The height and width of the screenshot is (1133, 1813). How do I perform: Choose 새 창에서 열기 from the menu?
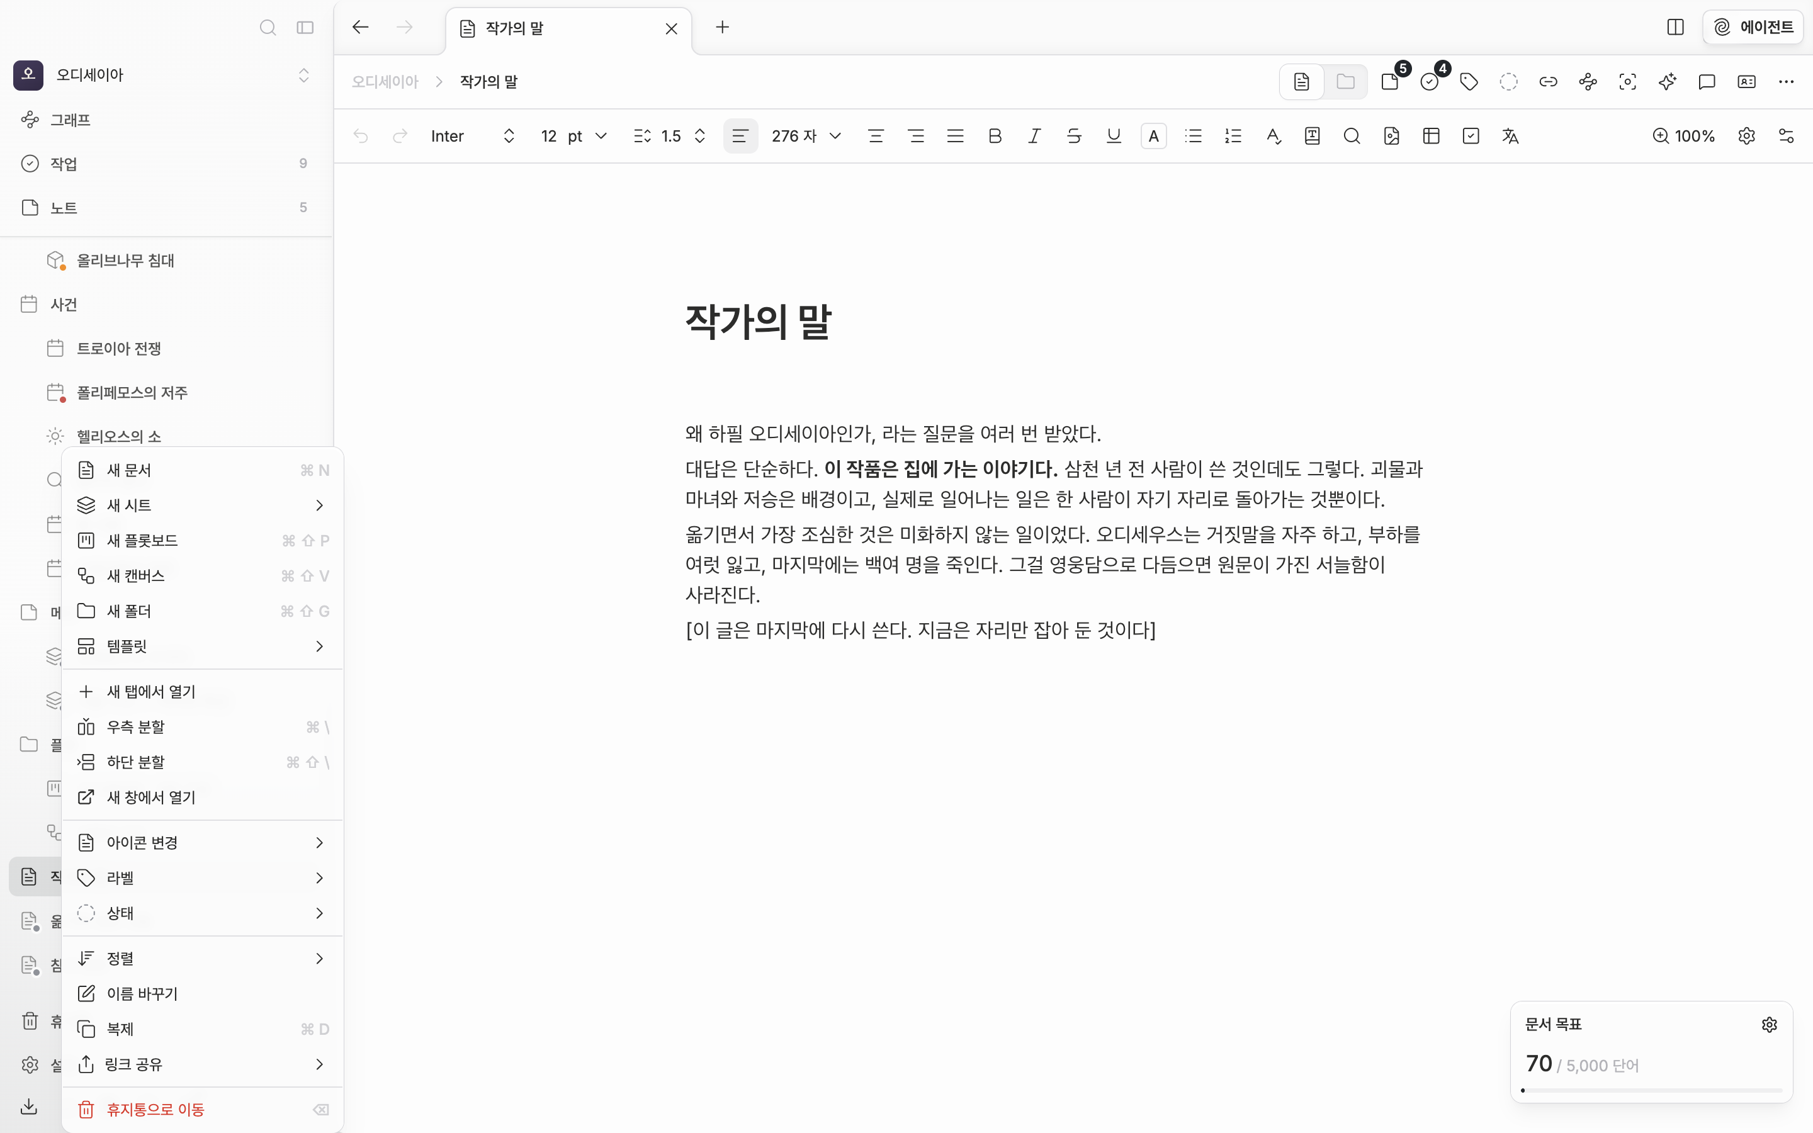203,798
